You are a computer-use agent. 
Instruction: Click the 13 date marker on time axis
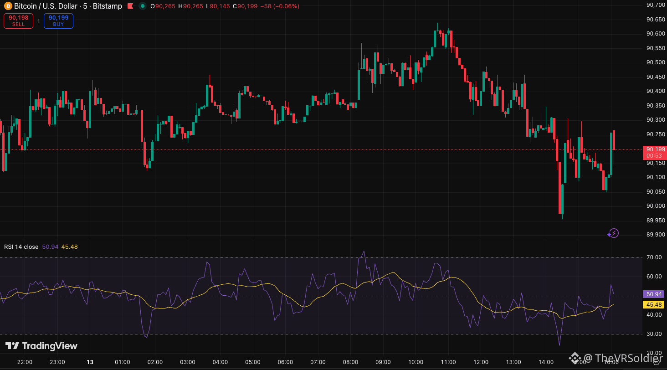[x=90, y=362]
